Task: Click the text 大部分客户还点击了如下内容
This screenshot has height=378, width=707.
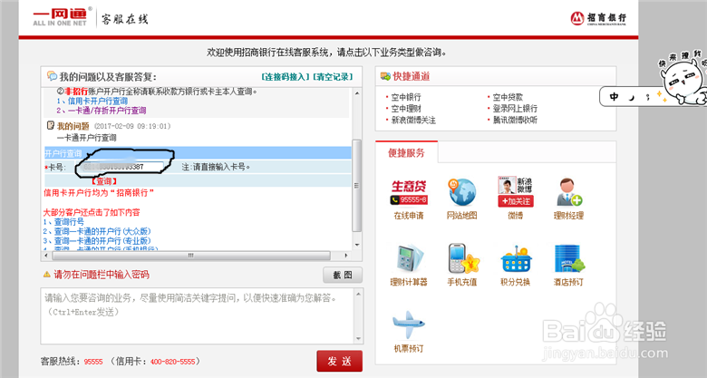Action: 92,212
